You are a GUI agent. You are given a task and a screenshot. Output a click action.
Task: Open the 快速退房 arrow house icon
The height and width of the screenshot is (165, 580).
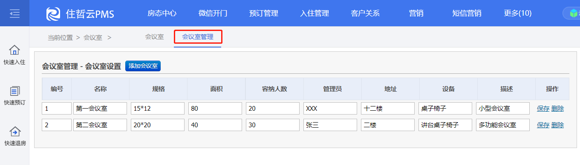pyautogui.click(x=14, y=131)
